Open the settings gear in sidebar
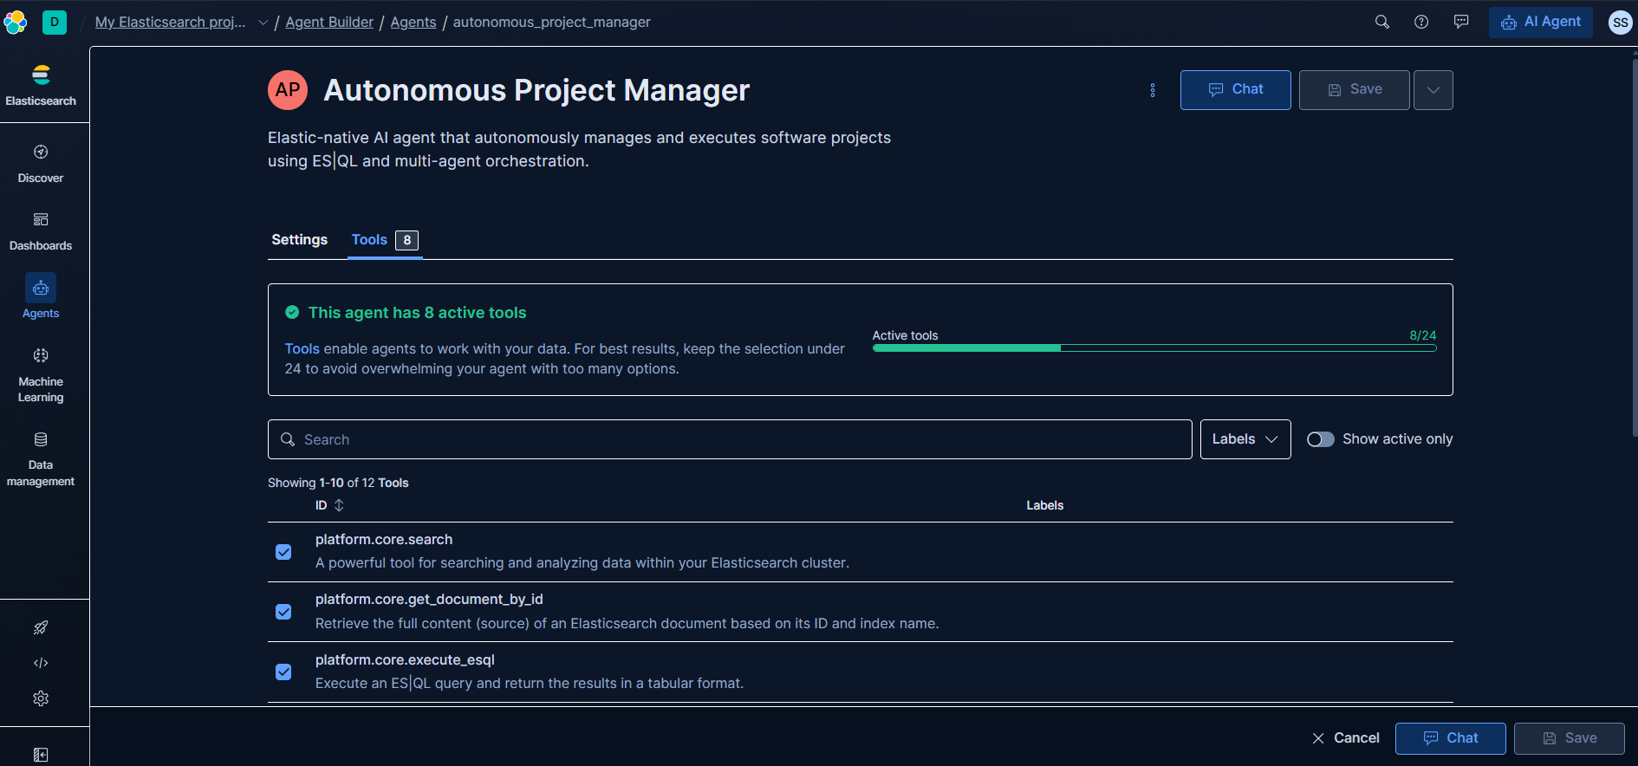Screen dimensions: 1638x766 pos(41,698)
